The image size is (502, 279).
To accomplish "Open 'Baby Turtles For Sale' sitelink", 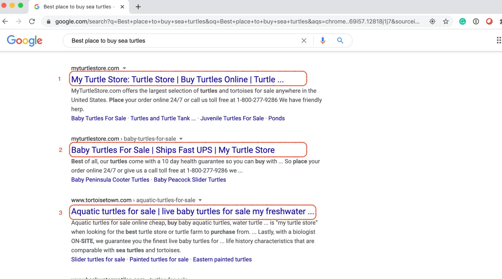I will click(99, 118).
